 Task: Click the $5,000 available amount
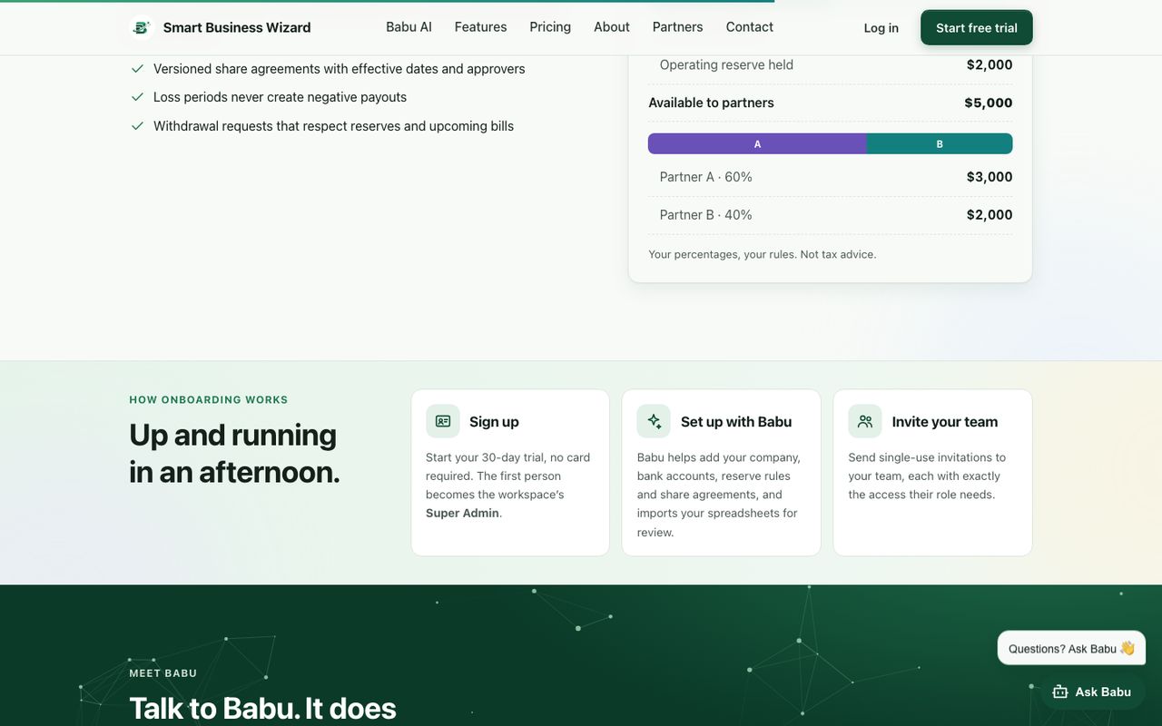tap(989, 103)
